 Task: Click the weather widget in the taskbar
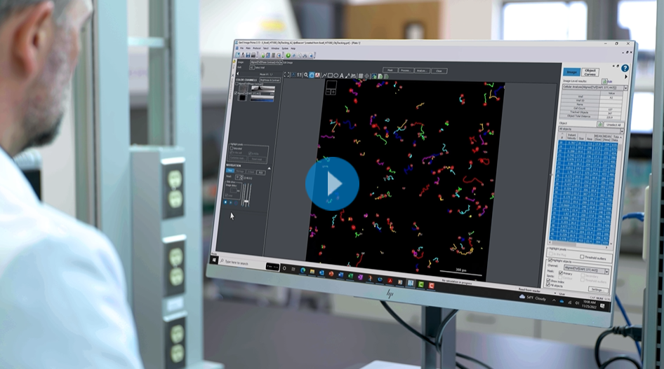tap(532, 298)
